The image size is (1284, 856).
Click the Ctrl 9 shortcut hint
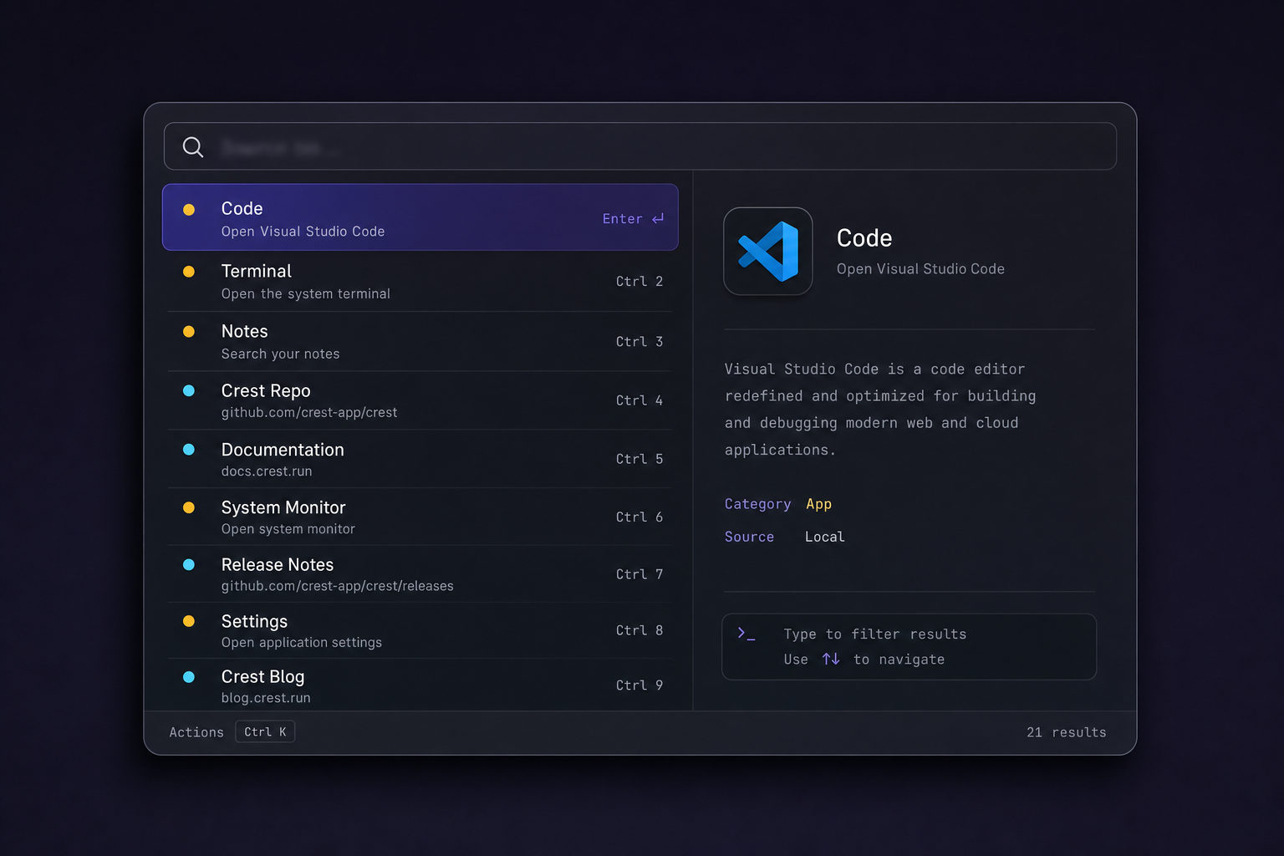(x=639, y=685)
